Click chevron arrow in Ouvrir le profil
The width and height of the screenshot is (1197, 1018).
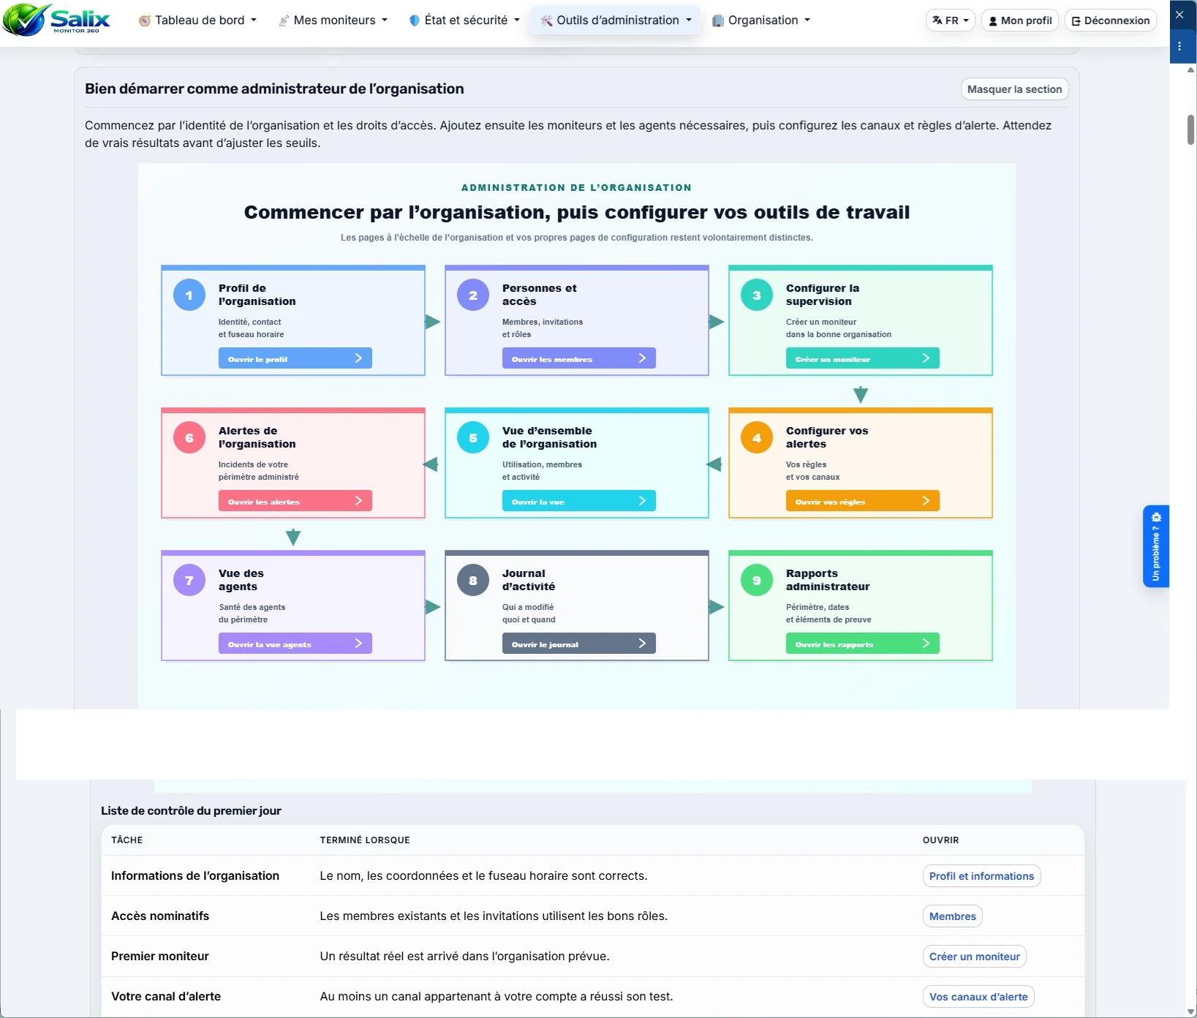click(358, 358)
